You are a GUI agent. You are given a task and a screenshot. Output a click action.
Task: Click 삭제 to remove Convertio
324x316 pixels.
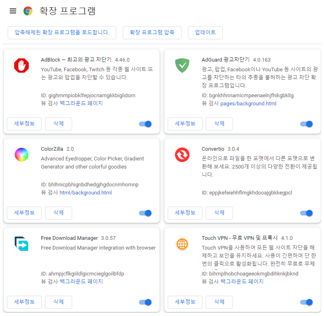219,213
